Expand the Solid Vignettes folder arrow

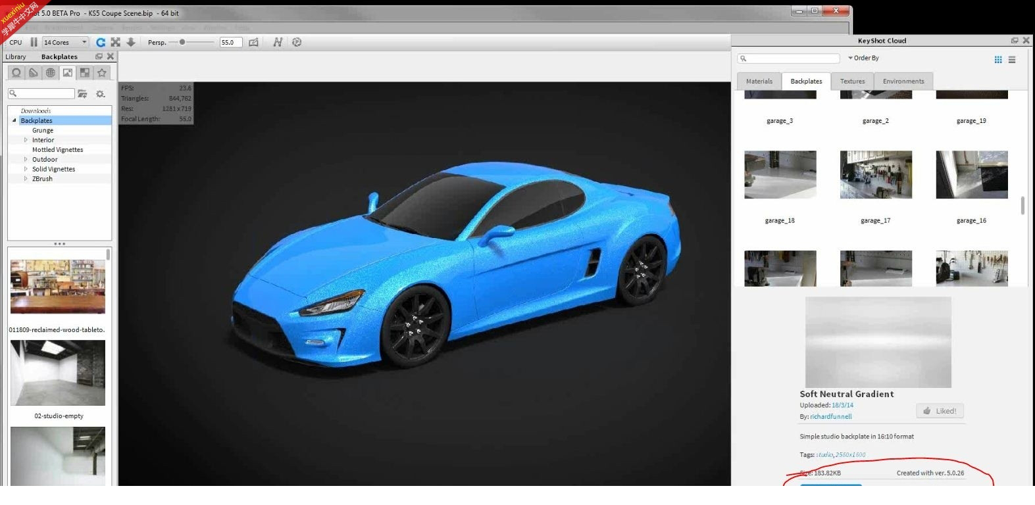point(26,169)
